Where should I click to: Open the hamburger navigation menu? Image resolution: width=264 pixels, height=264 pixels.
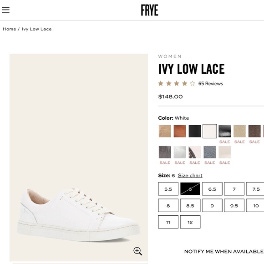tap(6, 10)
